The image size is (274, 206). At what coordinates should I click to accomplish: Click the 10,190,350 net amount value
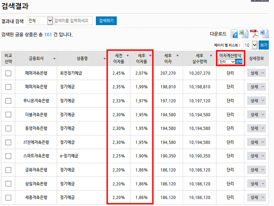200,156
